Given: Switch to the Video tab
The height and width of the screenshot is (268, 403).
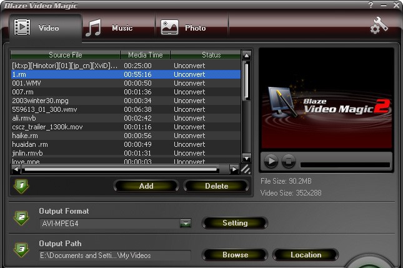Looking at the screenshot, I should click(x=46, y=27).
